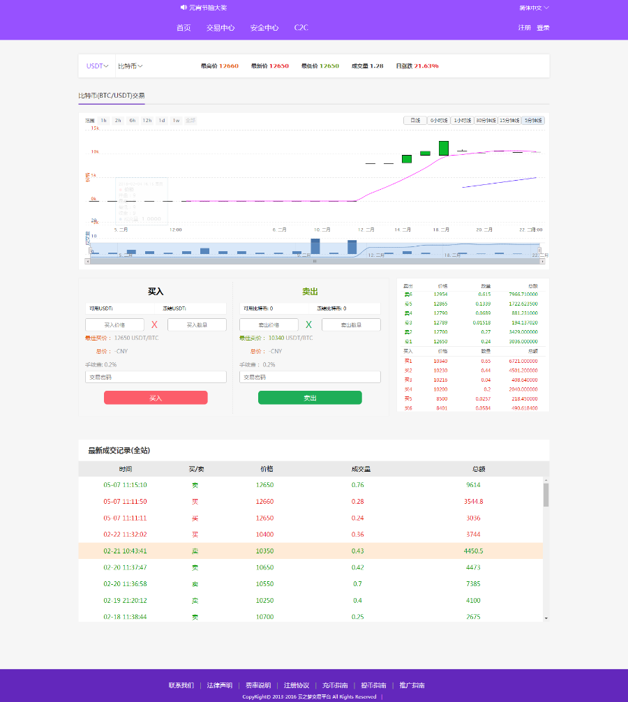Click chart scrollbar right arrow
628x702 pixels.
coord(542,261)
